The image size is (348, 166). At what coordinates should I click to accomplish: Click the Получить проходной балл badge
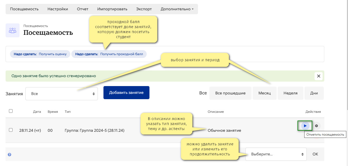(109, 54)
